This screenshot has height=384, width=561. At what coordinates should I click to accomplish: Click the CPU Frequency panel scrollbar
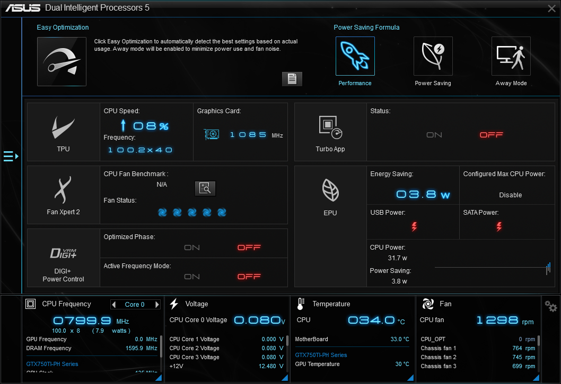[x=161, y=346]
